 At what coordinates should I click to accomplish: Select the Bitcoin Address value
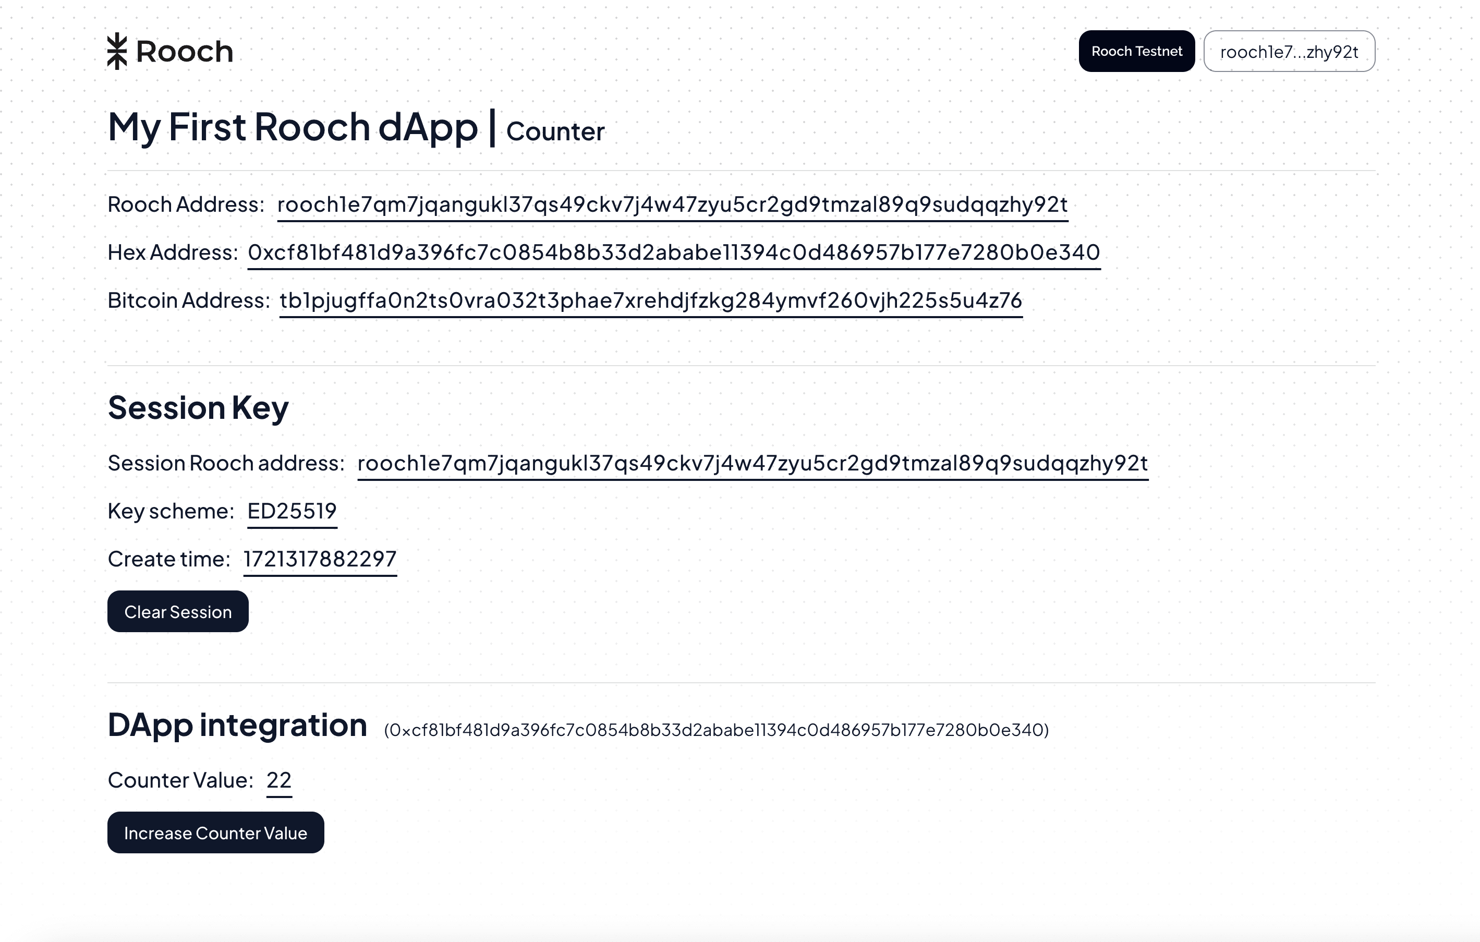[651, 300]
